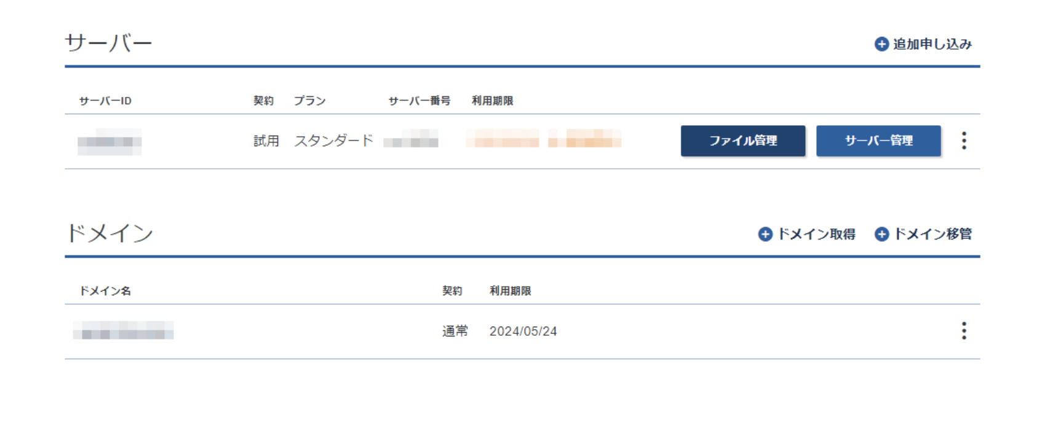The image size is (1053, 442).
Task: Click the サーバーID column header
Action: [105, 101]
